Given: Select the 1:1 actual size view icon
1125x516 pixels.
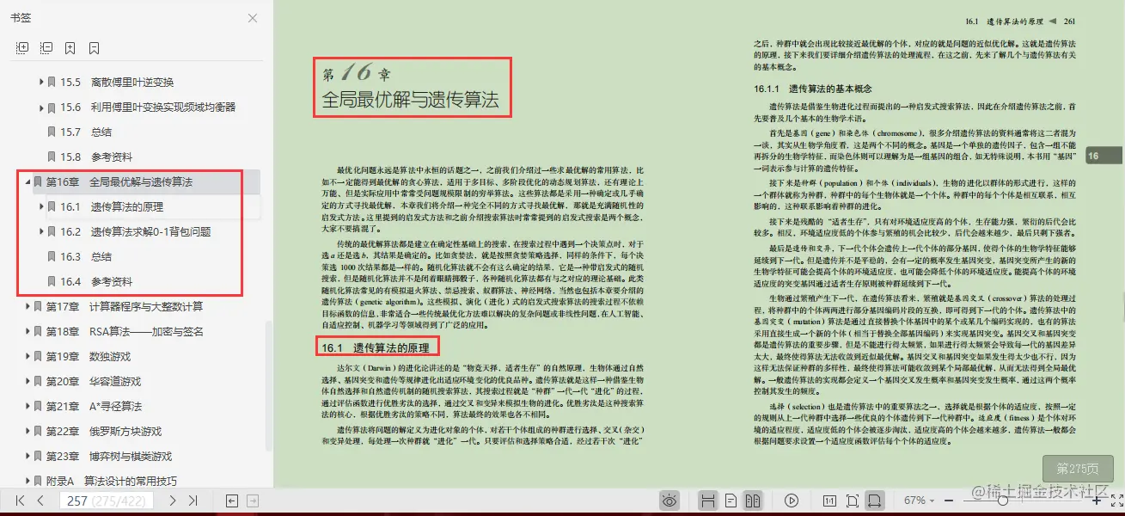Looking at the screenshot, I should pos(830,500).
